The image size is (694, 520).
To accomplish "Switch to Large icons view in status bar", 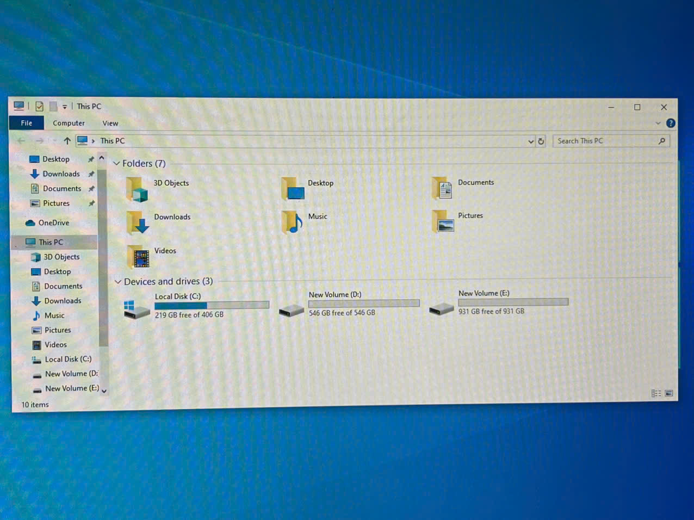I will (669, 393).
